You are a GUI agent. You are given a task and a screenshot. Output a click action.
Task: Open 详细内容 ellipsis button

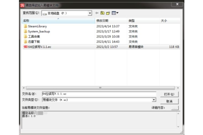pos(175,108)
